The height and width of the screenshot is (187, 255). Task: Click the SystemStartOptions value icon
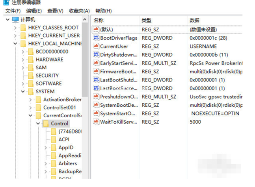coord(96,113)
